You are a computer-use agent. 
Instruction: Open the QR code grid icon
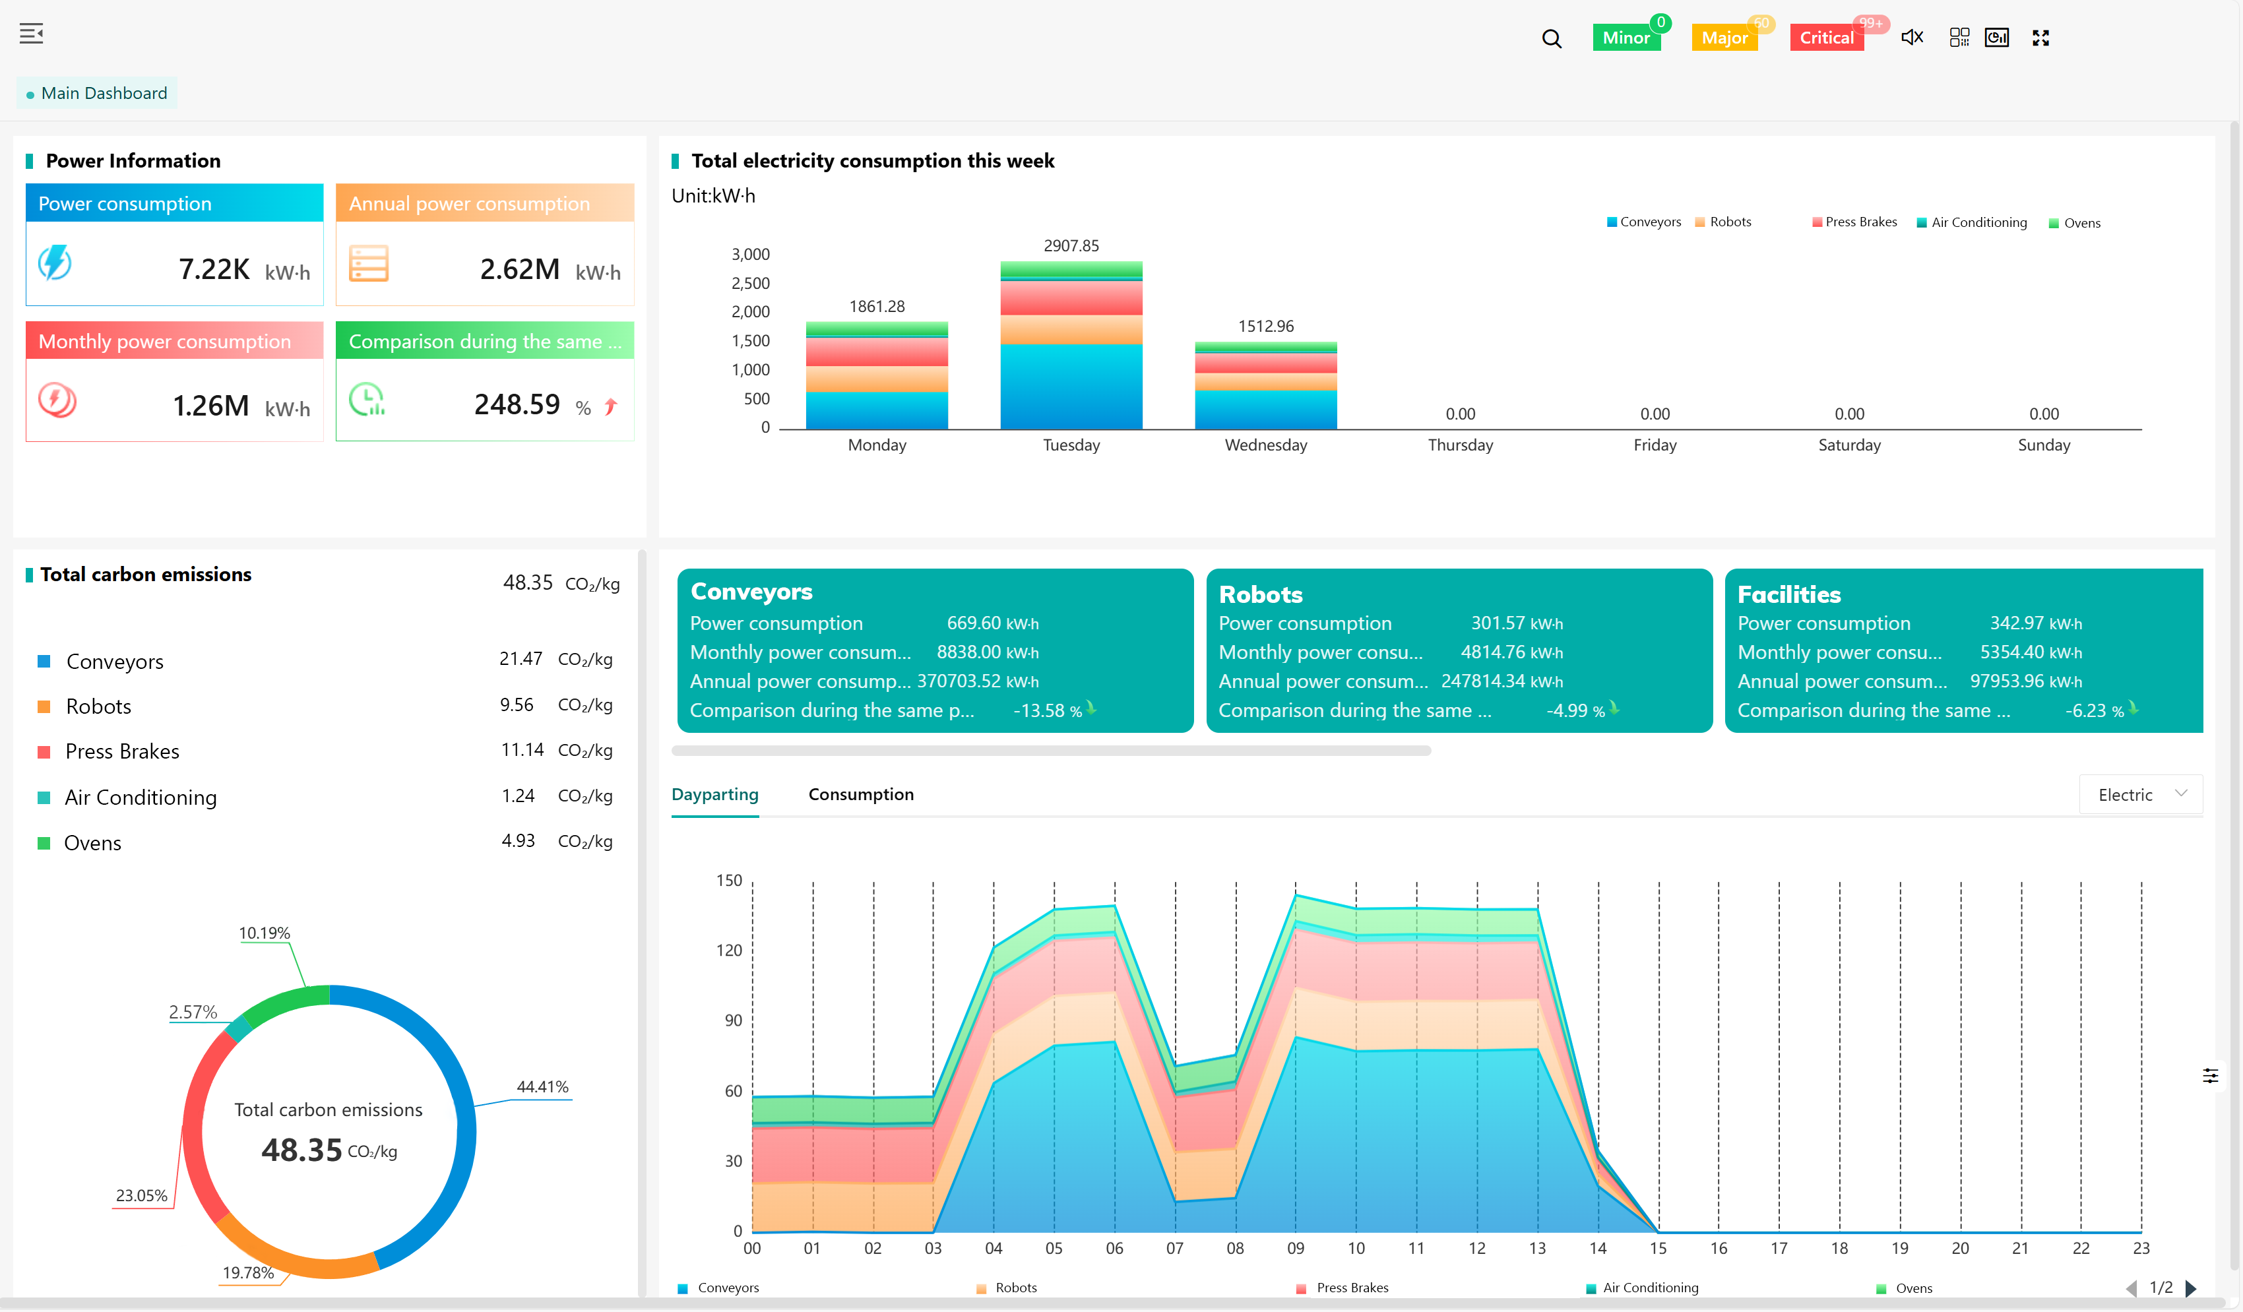[1959, 38]
